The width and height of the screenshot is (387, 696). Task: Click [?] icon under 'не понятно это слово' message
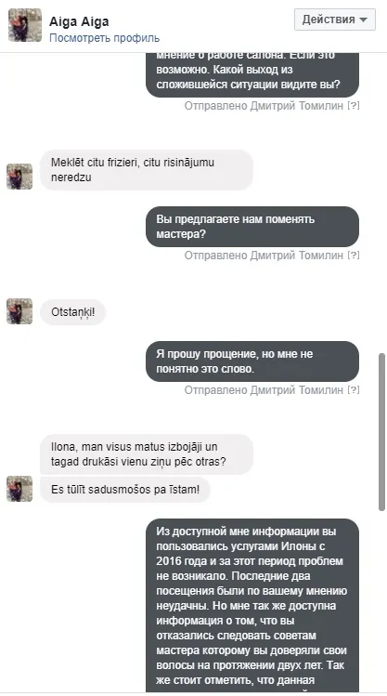pos(354,390)
